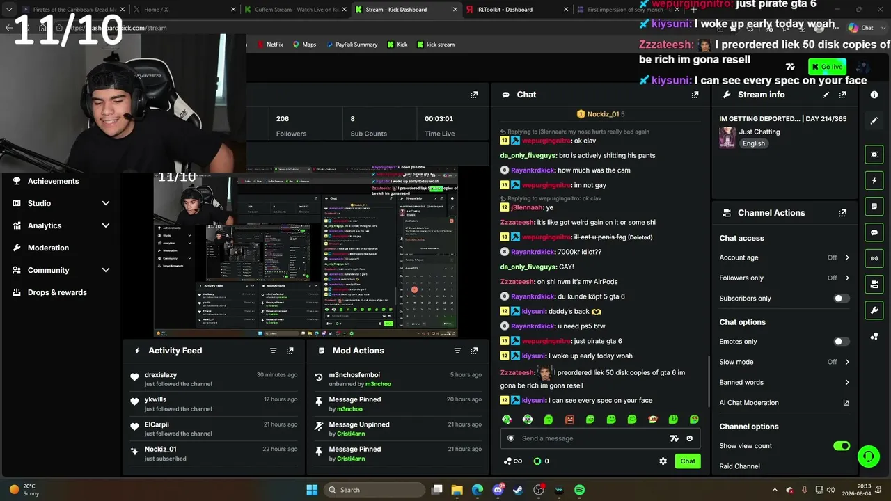
Task: Toggle the wrench widget in the right rail
Action: point(874,310)
